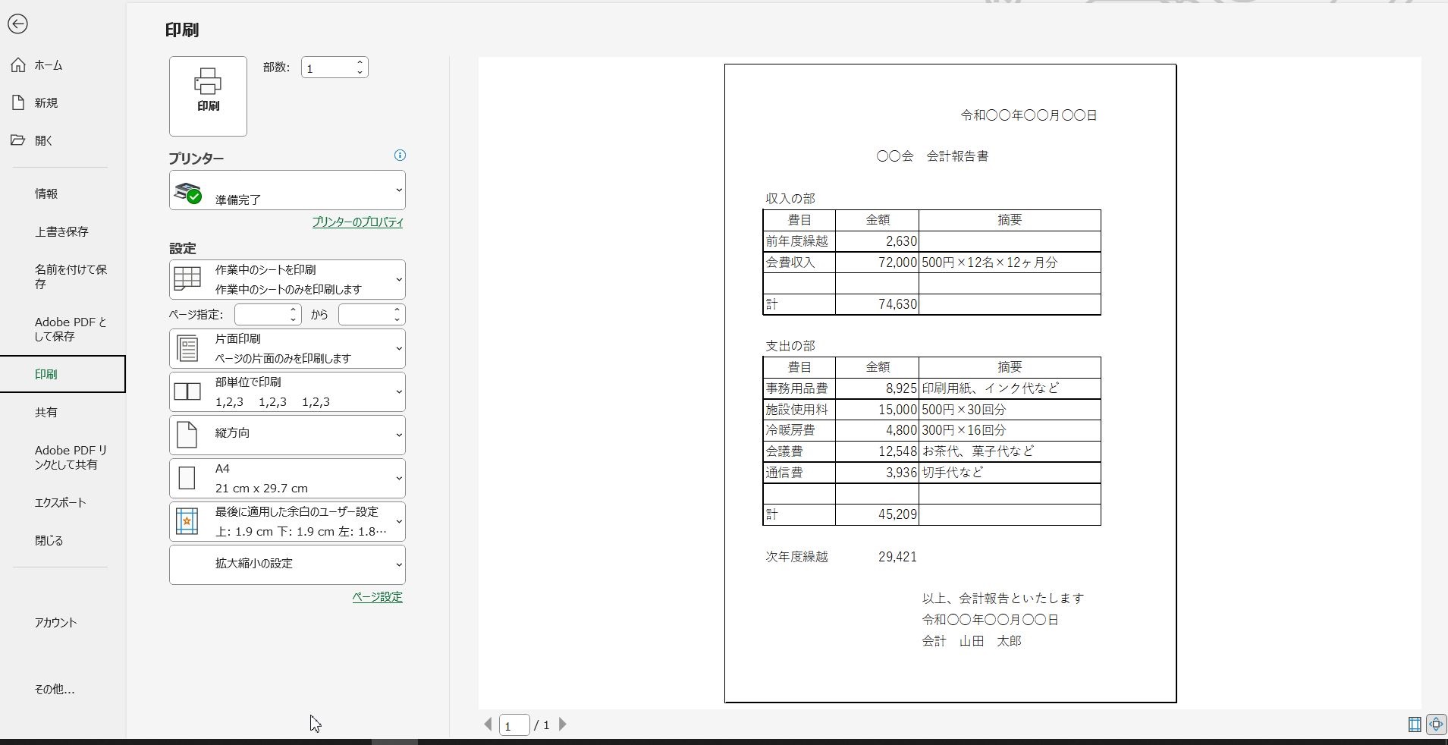Click the current page number field

point(514,725)
